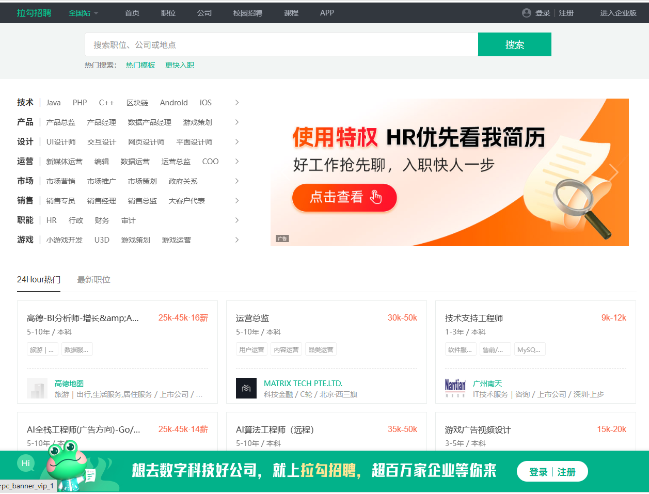The width and height of the screenshot is (649, 494).
Task: Click 登录 in the top bar
Action: (x=543, y=13)
